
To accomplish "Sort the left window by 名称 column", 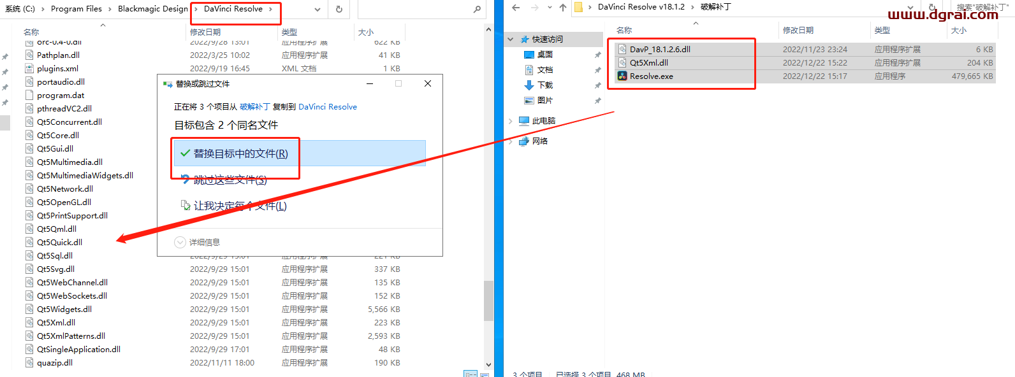I will click(102, 32).
